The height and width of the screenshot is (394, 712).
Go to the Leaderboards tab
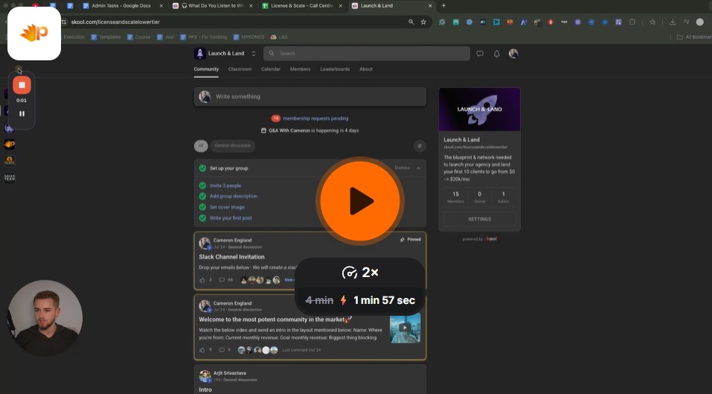tap(335, 69)
